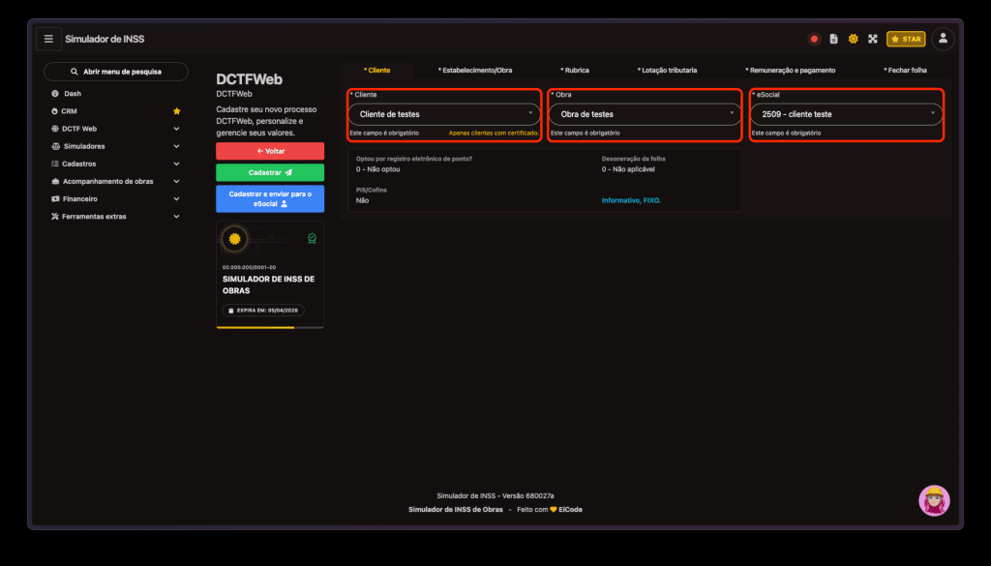Open the hamburger menu beside Simulador de INSS
The width and height of the screenshot is (991, 566).
click(x=48, y=39)
